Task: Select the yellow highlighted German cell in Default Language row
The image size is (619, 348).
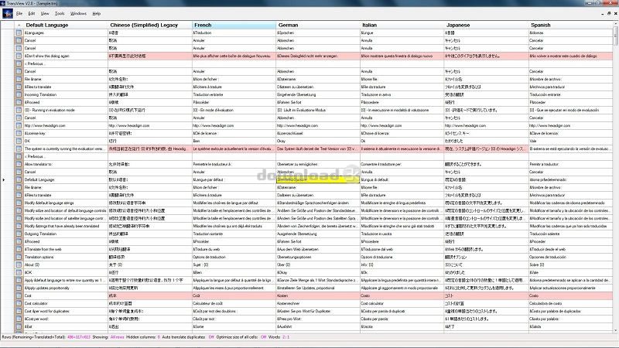Action: click(x=318, y=179)
